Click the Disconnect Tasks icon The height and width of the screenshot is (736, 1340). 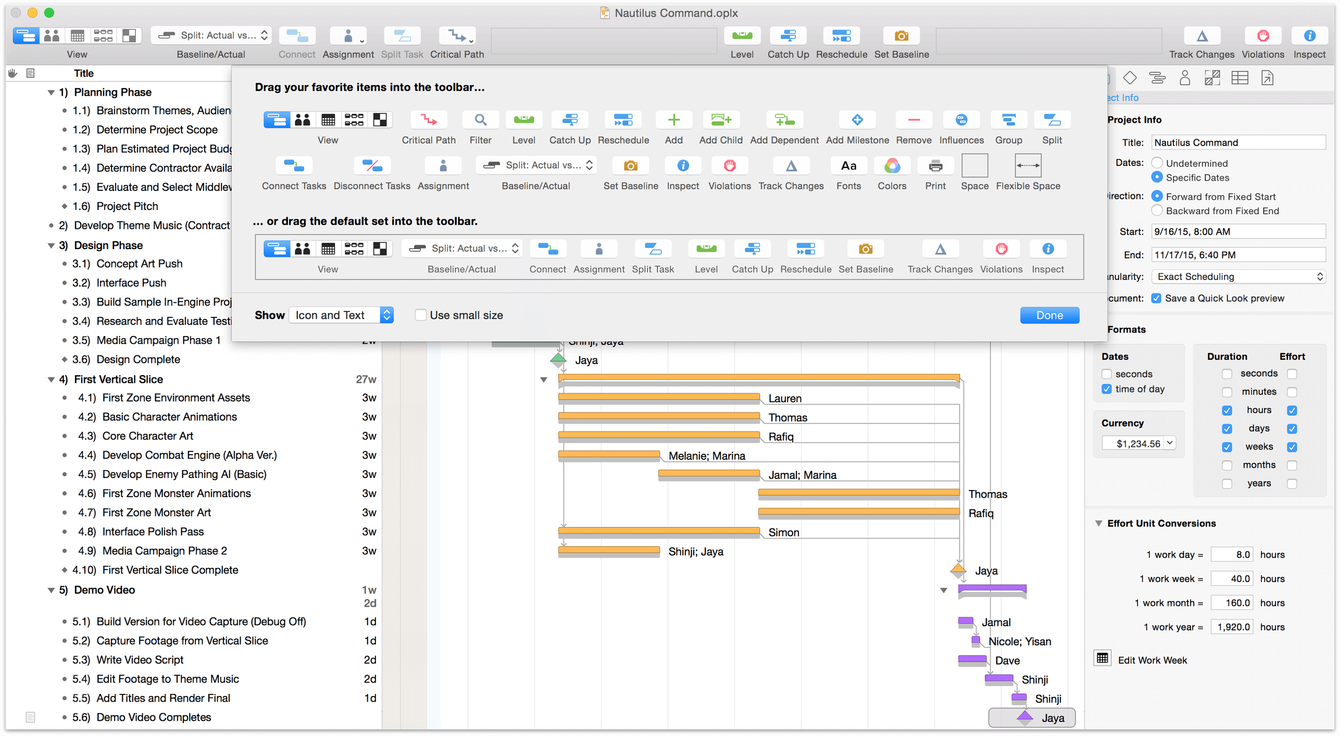[x=371, y=166]
